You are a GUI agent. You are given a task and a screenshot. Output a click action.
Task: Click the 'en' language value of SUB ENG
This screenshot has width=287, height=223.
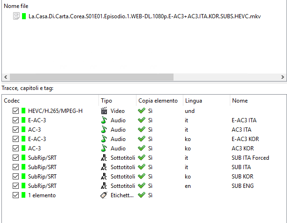click(x=188, y=186)
